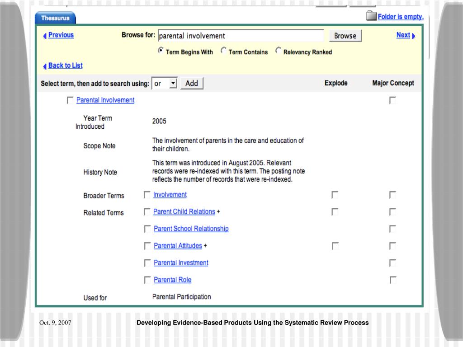
Task: Open the Parental Involvement link
Action: (x=105, y=100)
